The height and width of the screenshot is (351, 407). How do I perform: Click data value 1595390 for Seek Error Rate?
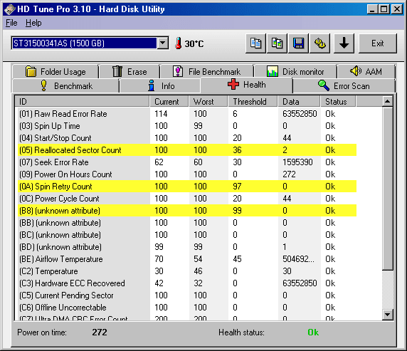coord(297,162)
